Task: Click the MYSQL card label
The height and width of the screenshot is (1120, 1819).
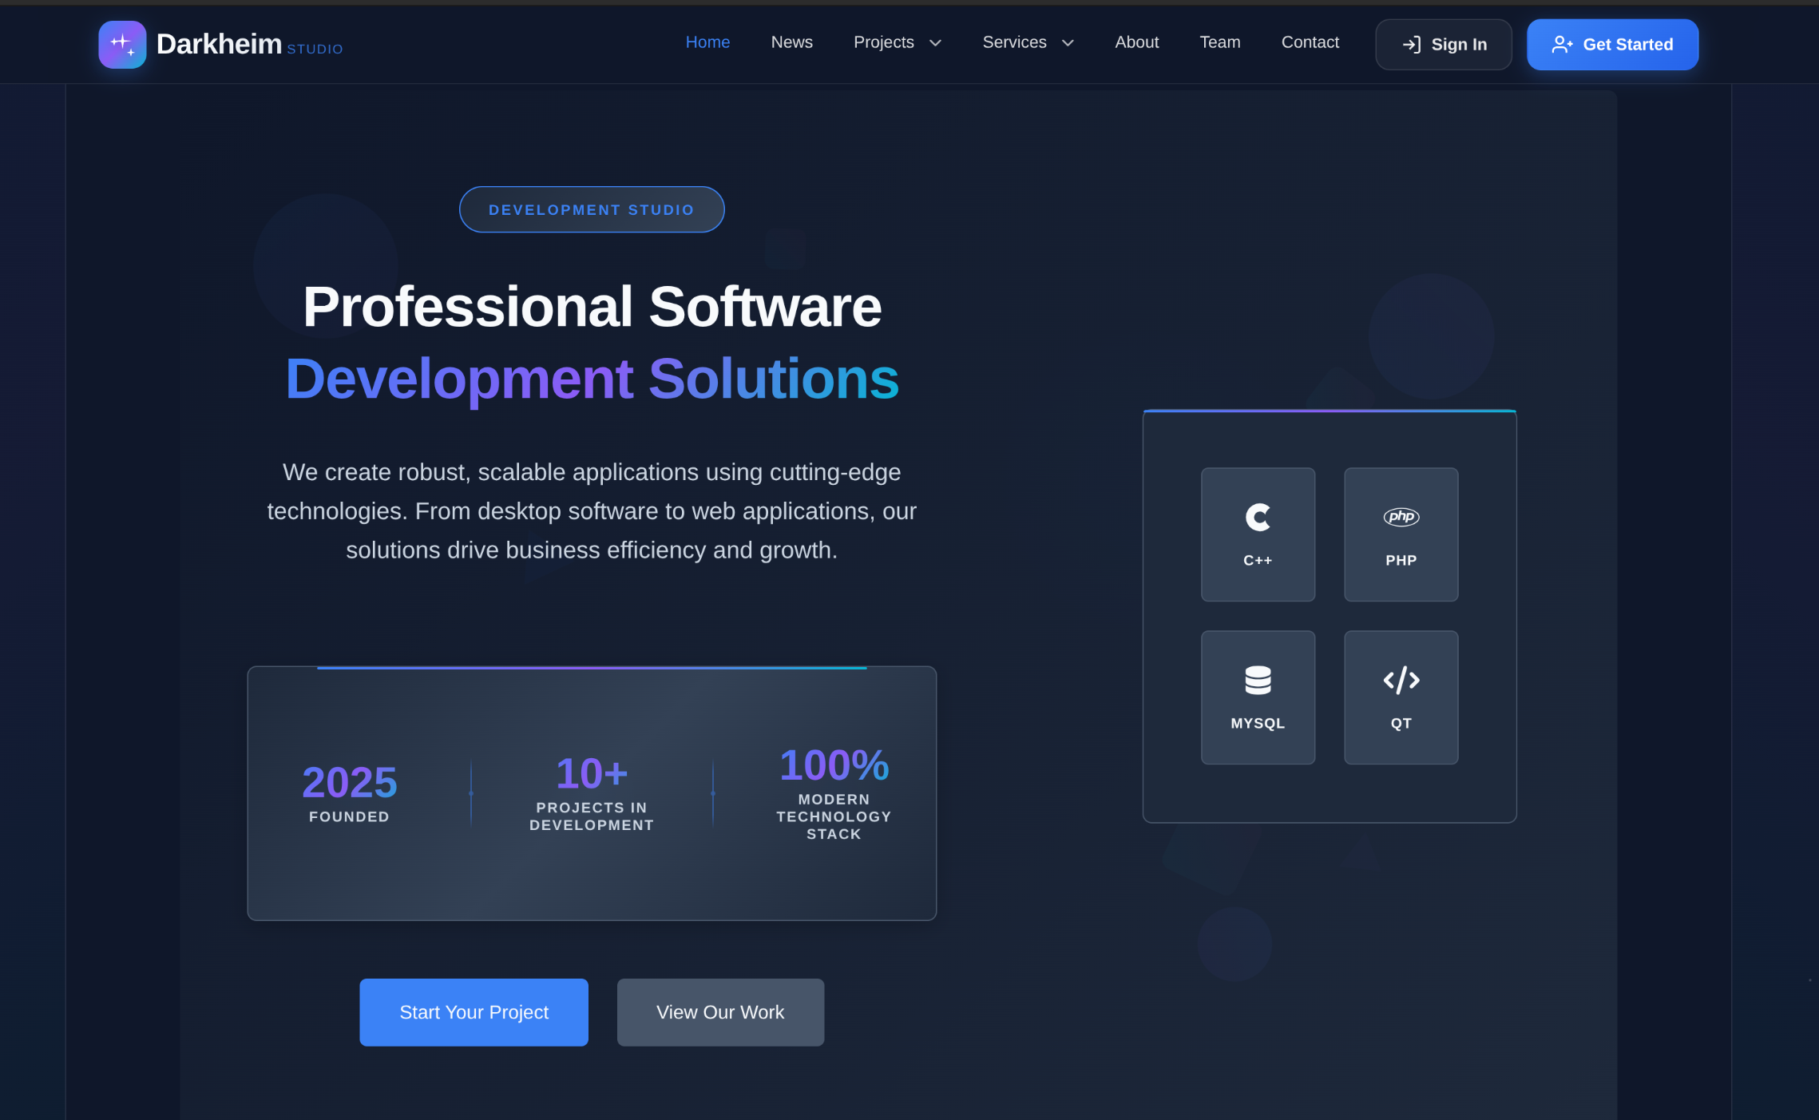Action: coord(1258,723)
